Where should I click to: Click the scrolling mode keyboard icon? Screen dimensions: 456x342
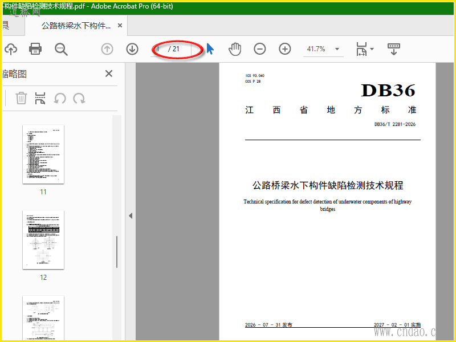tap(394, 49)
